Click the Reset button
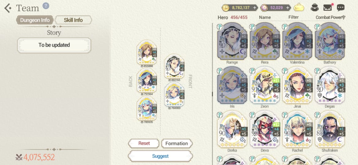Viewport: 358px width, 165px height. pos(144,143)
